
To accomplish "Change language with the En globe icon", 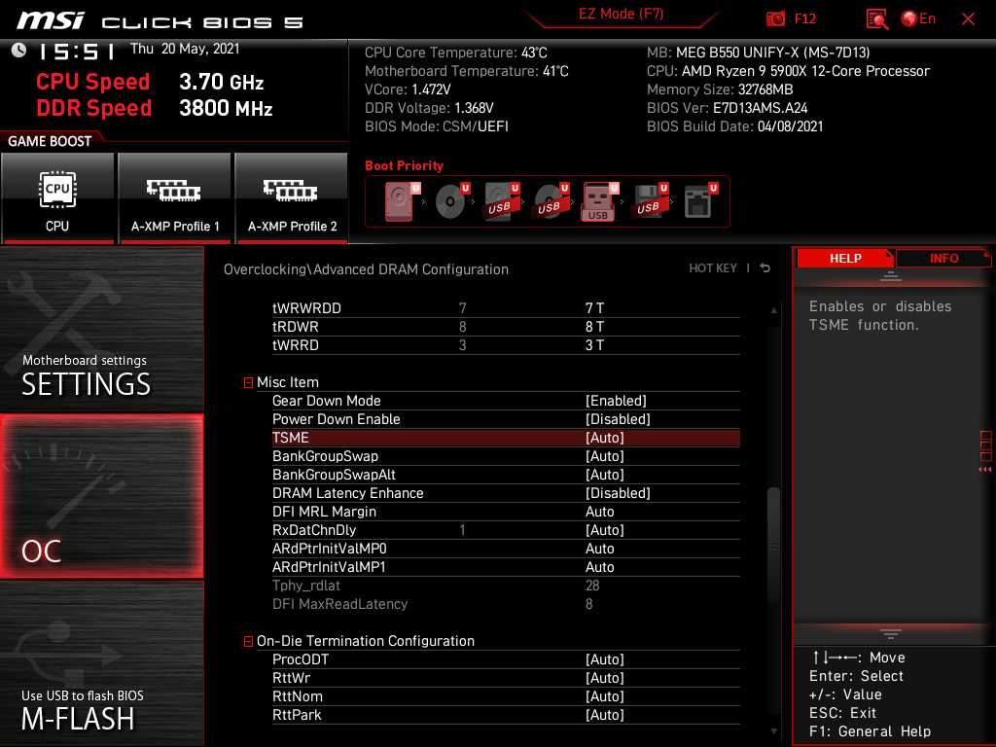I will (x=918, y=19).
